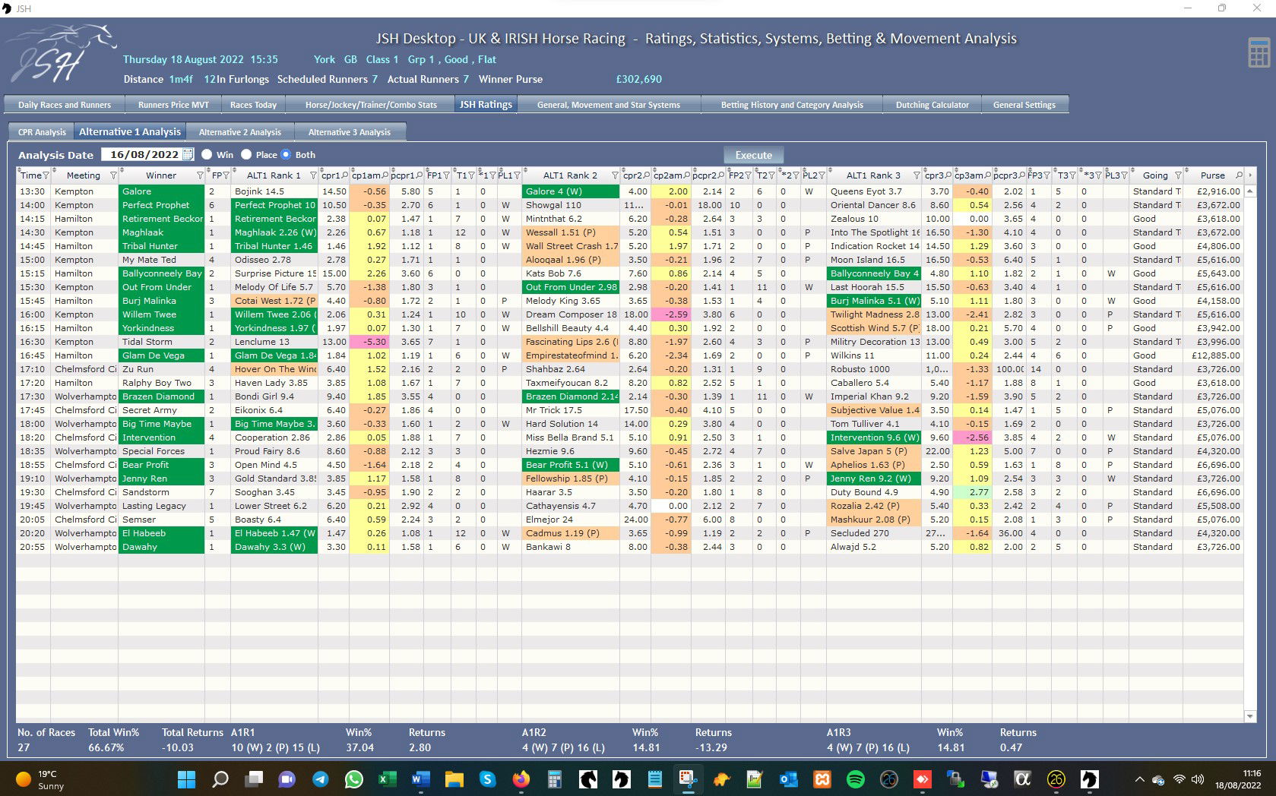The image size is (1276, 796).
Task: Select the Both radio button
Action: click(x=286, y=154)
